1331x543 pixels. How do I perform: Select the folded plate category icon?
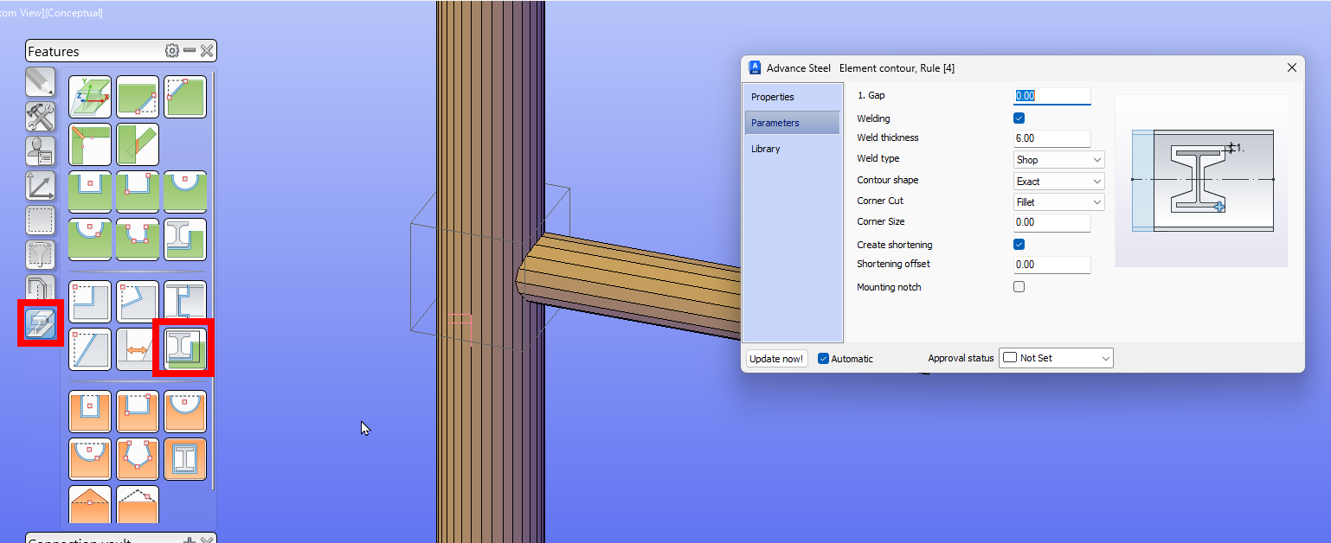[41, 288]
